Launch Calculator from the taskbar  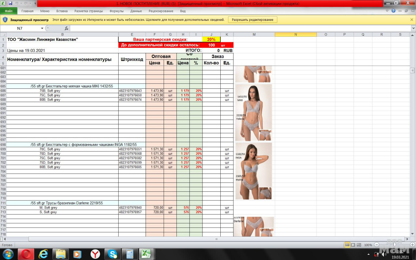[130, 254]
